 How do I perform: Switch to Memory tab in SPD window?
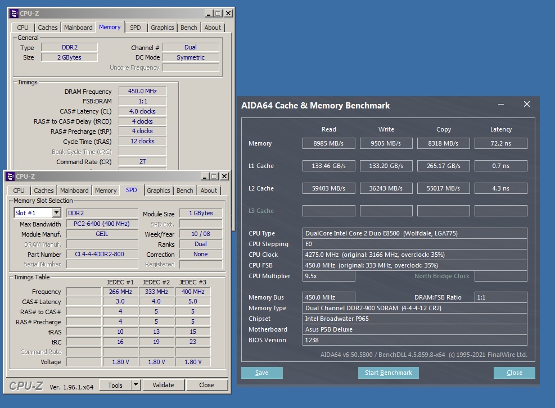106,191
